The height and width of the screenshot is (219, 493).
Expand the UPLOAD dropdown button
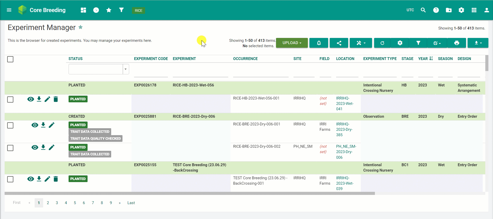click(x=292, y=43)
